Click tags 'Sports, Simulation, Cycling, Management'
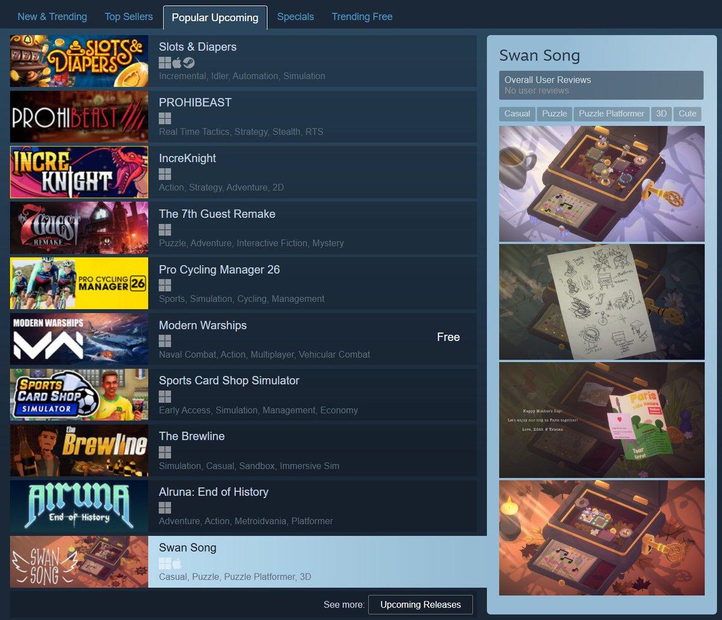The height and width of the screenshot is (620, 722). pyautogui.click(x=242, y=299)
